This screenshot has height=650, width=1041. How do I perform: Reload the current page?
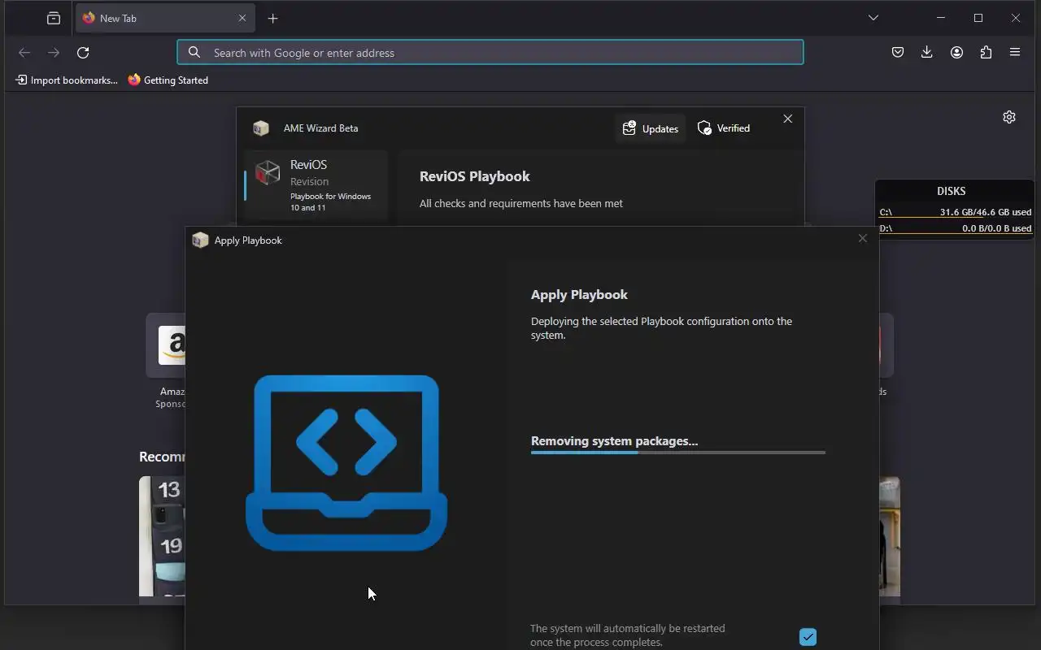tap(83, 53)
